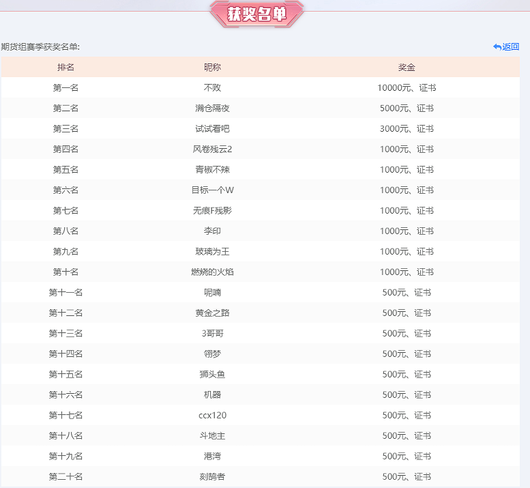Select the nickname 满仓隔夜
The height and width of the screenshot is (488, 530).
(x=212, y=109)
